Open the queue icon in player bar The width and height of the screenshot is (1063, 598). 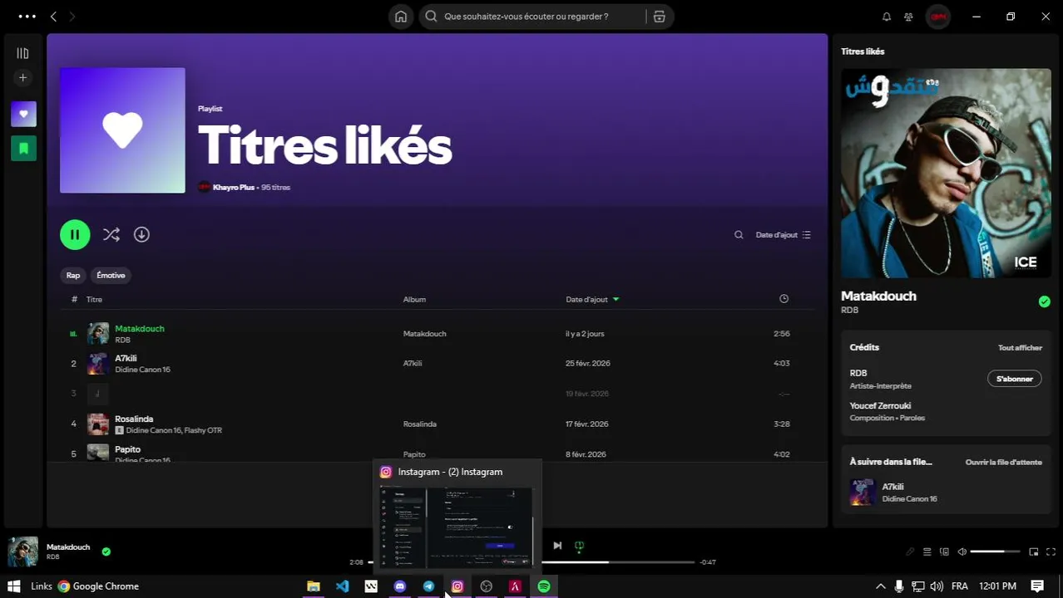point(927,552)
